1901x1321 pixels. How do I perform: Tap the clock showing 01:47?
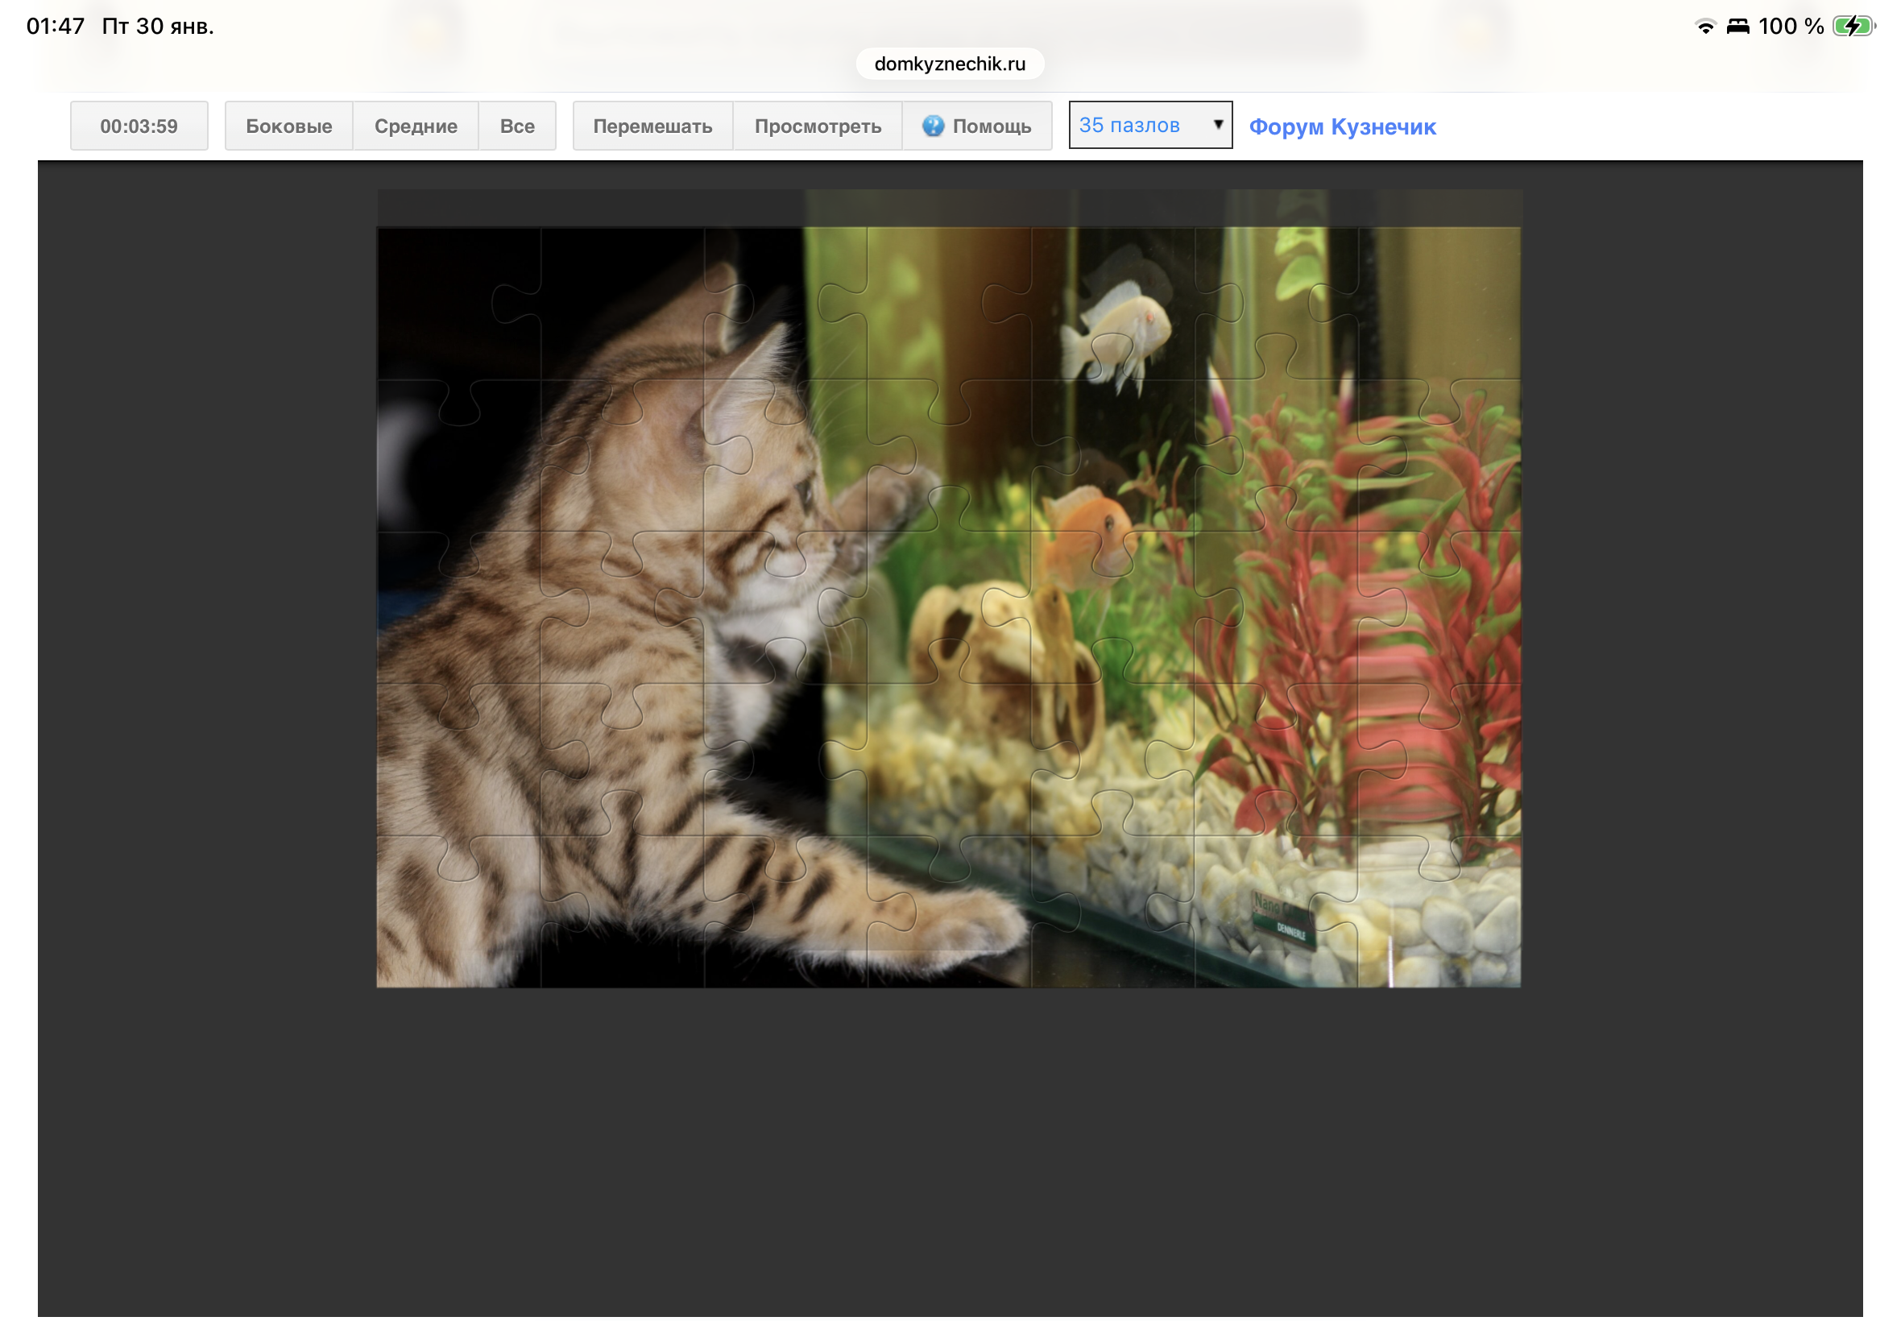point(56,27)
